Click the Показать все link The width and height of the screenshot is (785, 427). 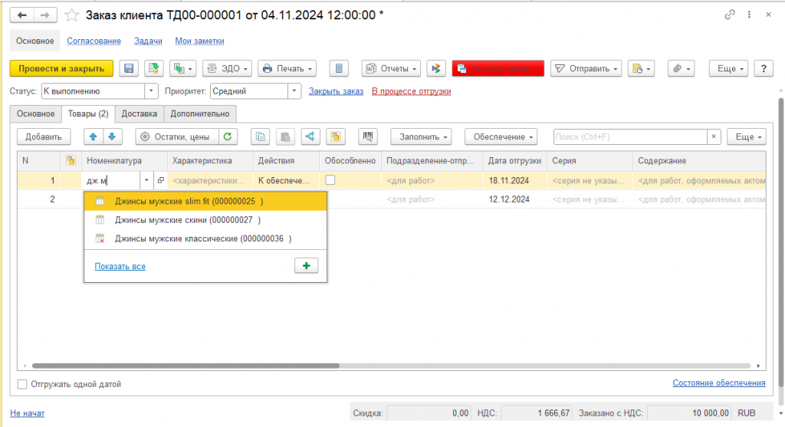pos(120,266)
